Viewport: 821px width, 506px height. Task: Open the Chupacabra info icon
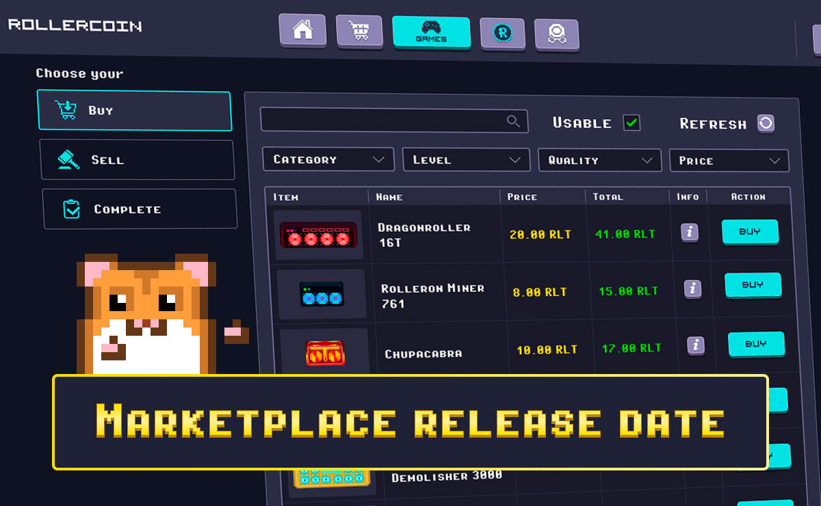point(696,345)
